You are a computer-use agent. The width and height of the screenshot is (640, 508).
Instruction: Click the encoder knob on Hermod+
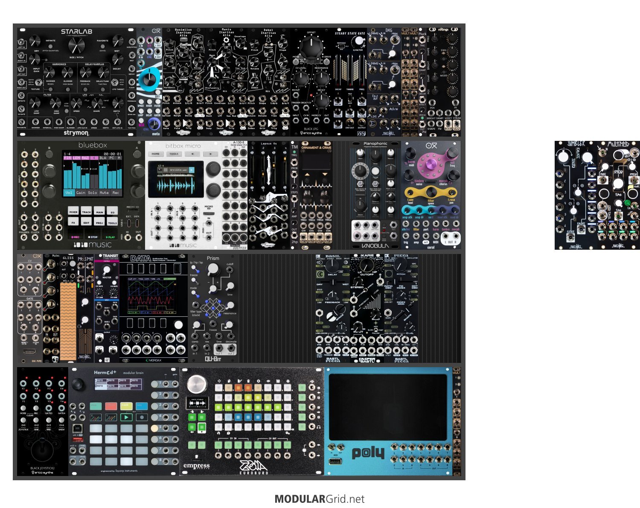click(x=78, y=384)
